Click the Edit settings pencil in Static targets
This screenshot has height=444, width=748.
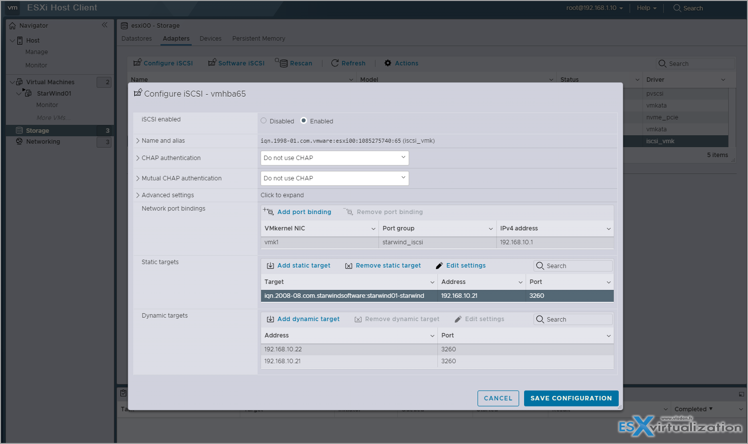(x=439, y=266)
